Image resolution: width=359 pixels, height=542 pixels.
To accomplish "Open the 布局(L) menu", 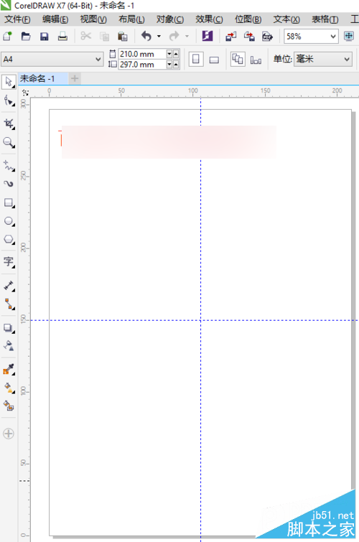I will tap(131, 19).
